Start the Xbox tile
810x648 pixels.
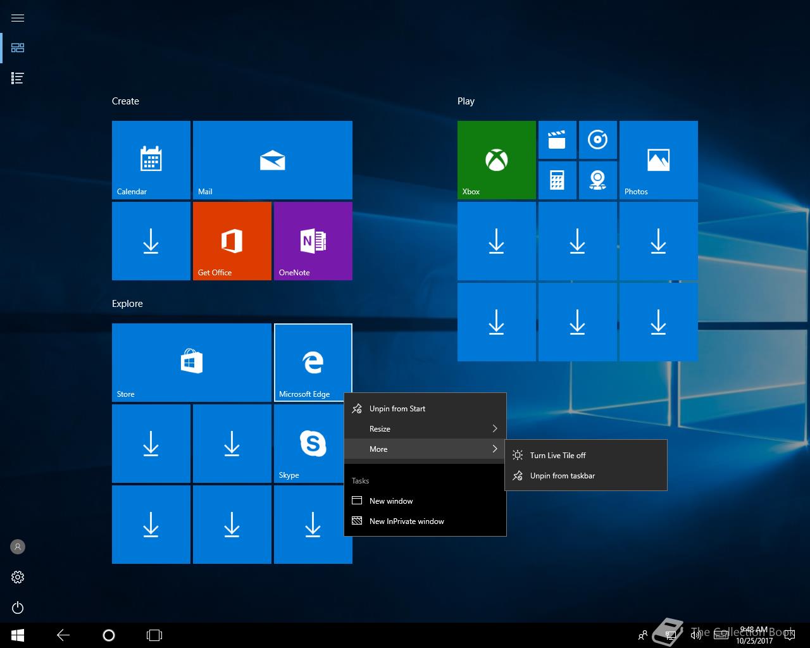click(497, 160)
